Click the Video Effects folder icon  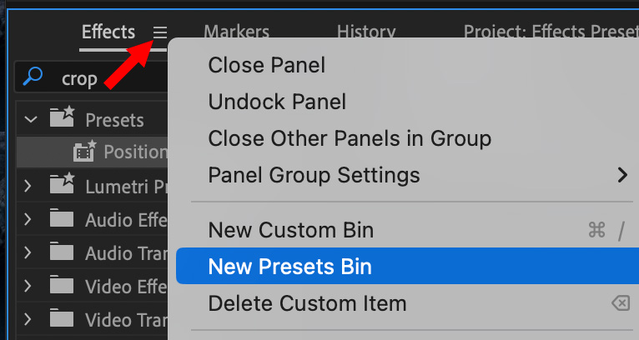(63, 286)
